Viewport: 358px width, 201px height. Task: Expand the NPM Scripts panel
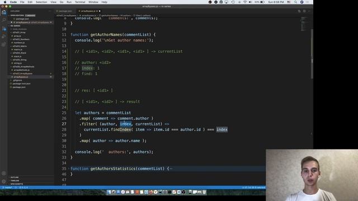(x=17, y=184)
